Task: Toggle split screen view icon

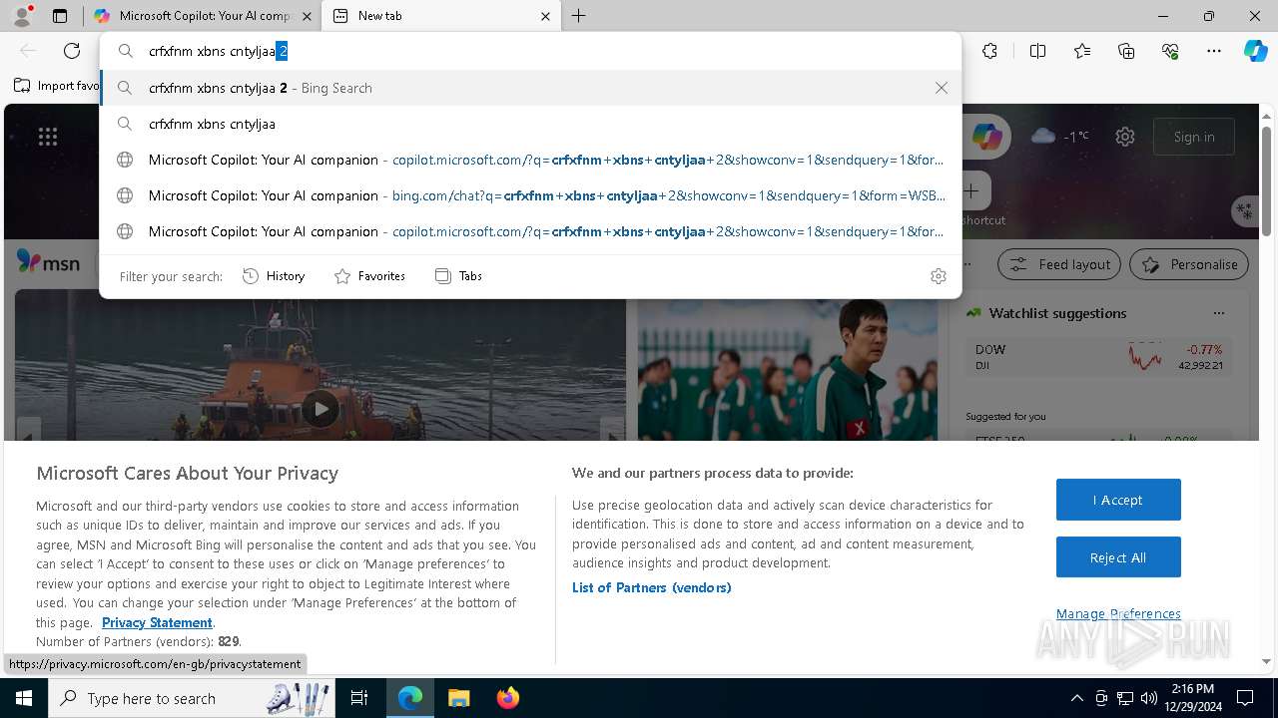Action: click(x=1037, y=51)
